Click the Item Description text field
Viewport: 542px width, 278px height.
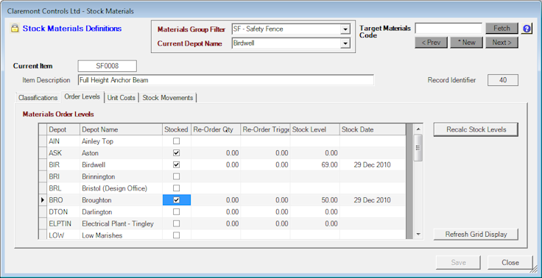226,80
